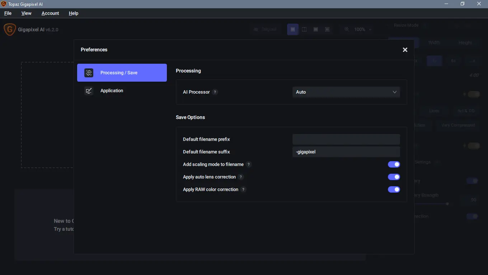Select the comparison view icon

[x=327, y=29]
